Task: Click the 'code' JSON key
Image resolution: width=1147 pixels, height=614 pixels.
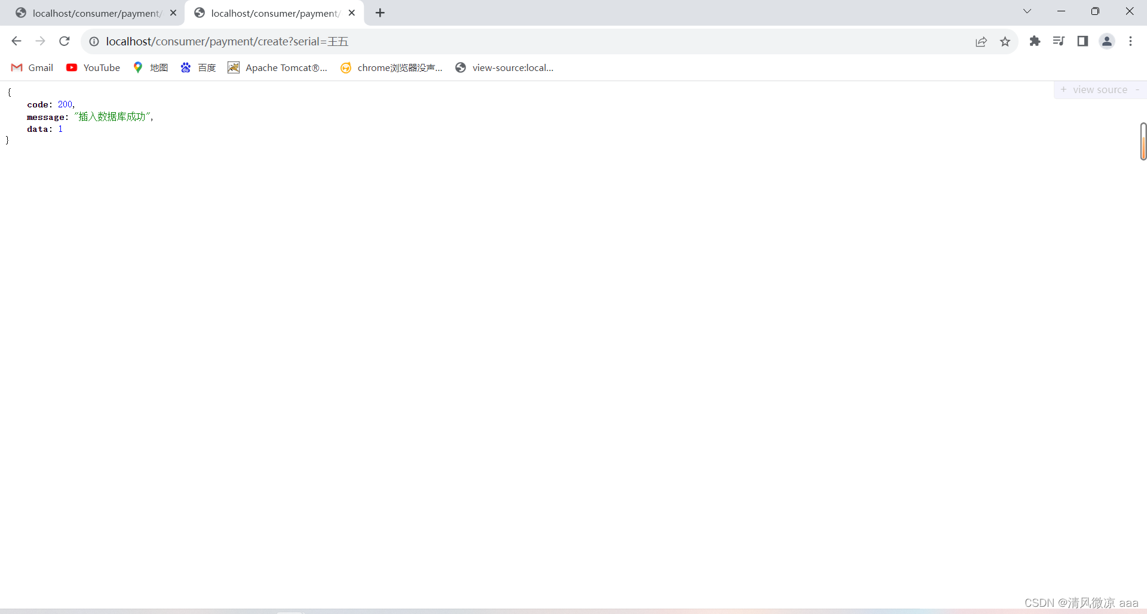Action: 38,104
